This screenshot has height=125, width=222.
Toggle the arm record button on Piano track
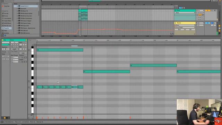(x=215, y=10)
